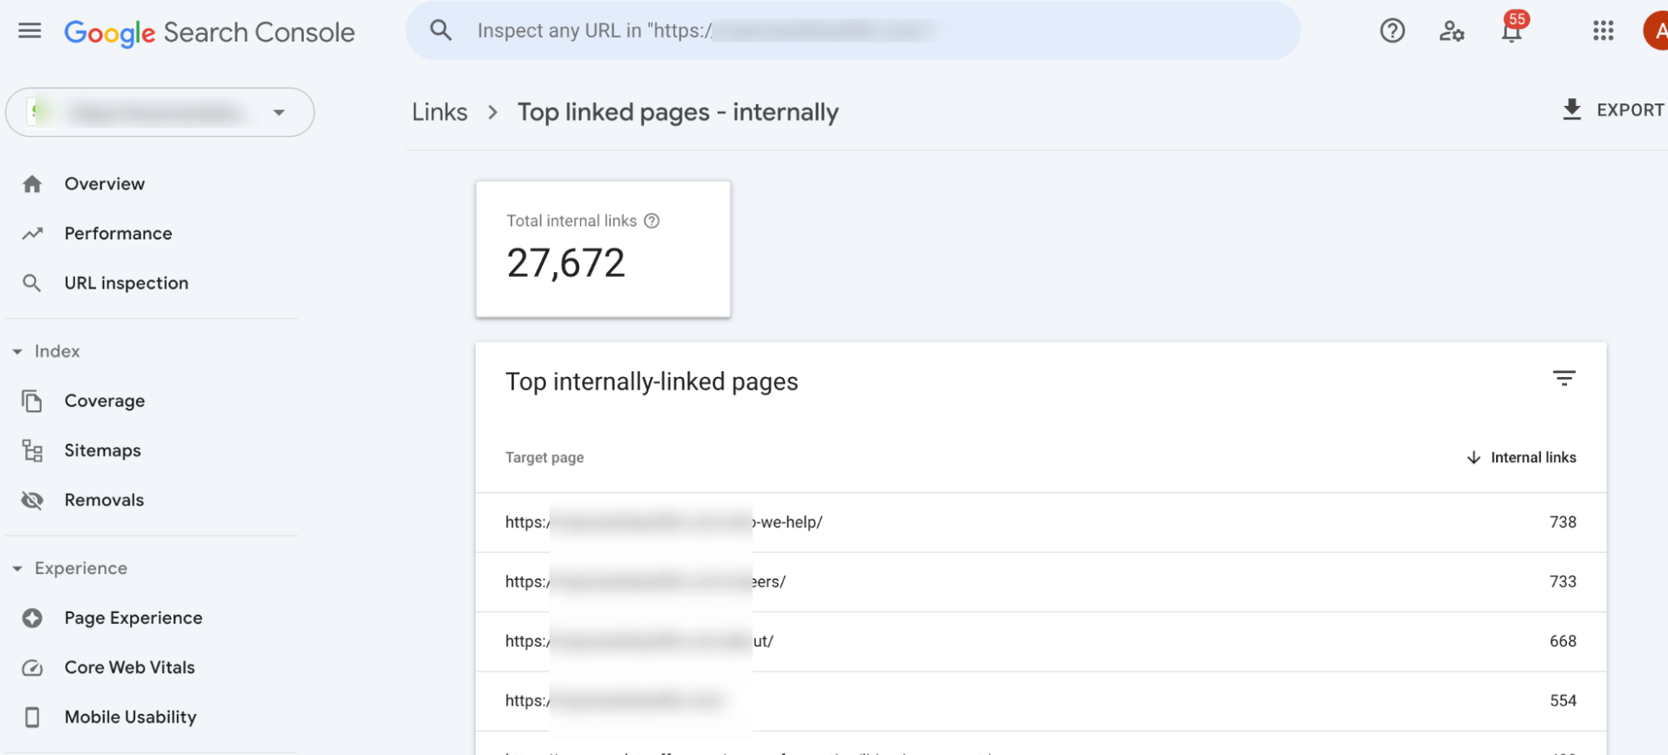Open the help menu

(1391, 31)
